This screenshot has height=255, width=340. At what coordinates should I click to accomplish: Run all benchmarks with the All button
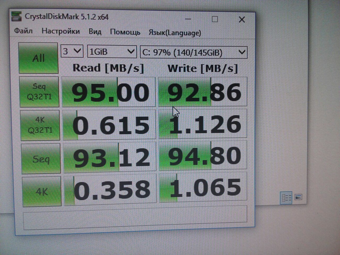(x=39, y=58)
